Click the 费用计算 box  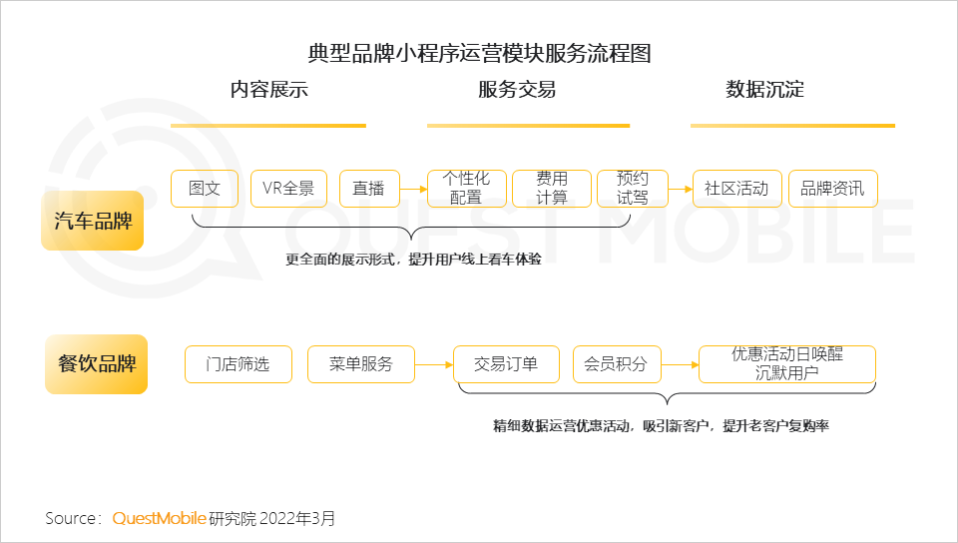[552, 189]
